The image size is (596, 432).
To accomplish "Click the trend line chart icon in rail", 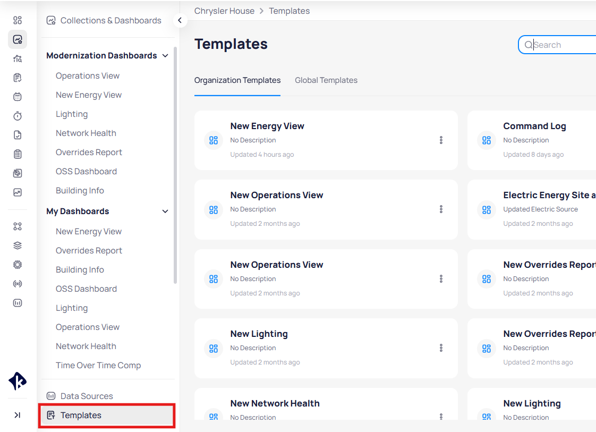I will coord(18,192).
